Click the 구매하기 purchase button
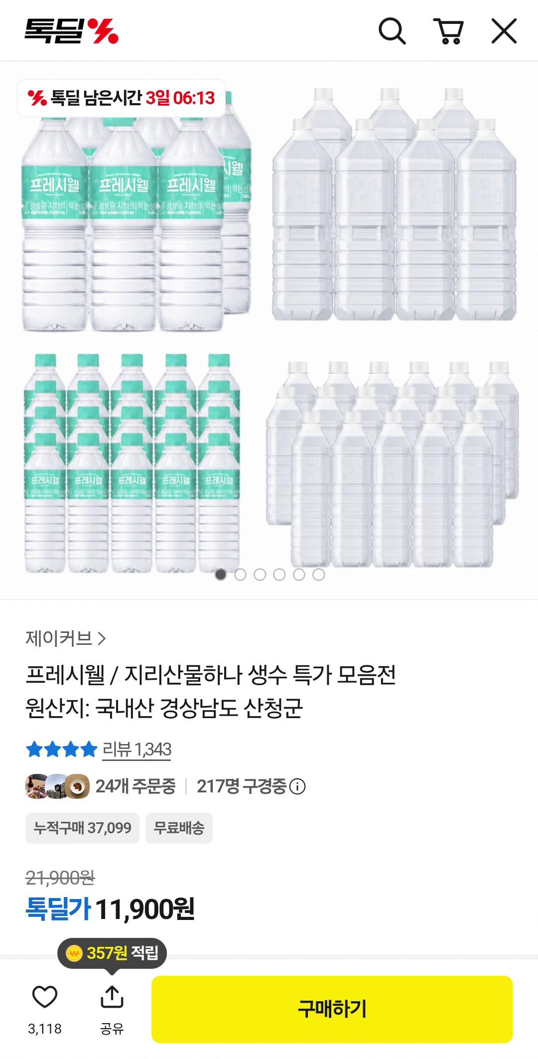The width and height of the screenshot is (538, 1059). click(332, 1009)
